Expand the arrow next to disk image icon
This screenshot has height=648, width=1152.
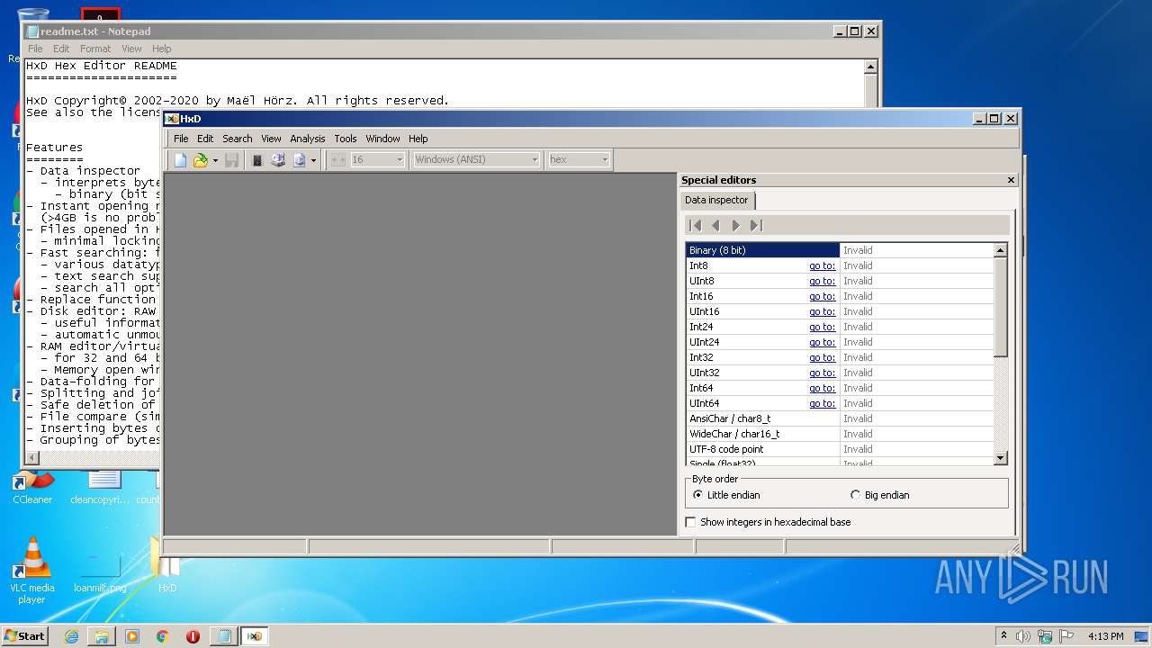(313, 160)
